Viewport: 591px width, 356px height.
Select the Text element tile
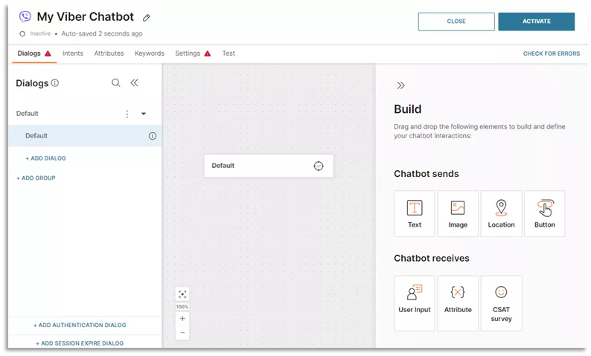[x=415, y=214]
